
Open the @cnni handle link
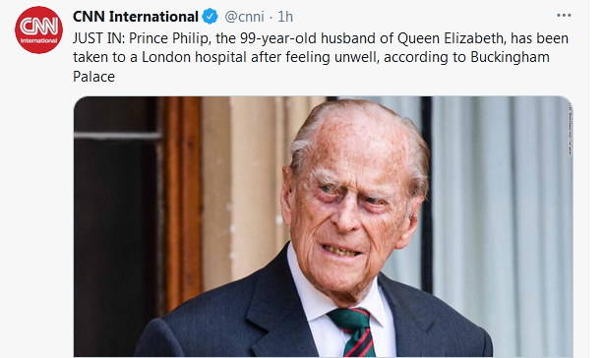[244, 17]
